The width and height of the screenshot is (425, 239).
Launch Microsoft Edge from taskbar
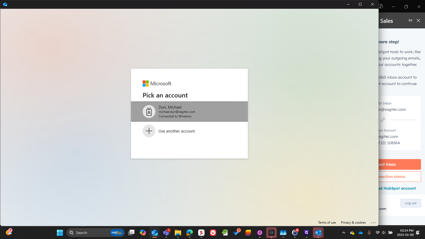click(x=190, y=233)
